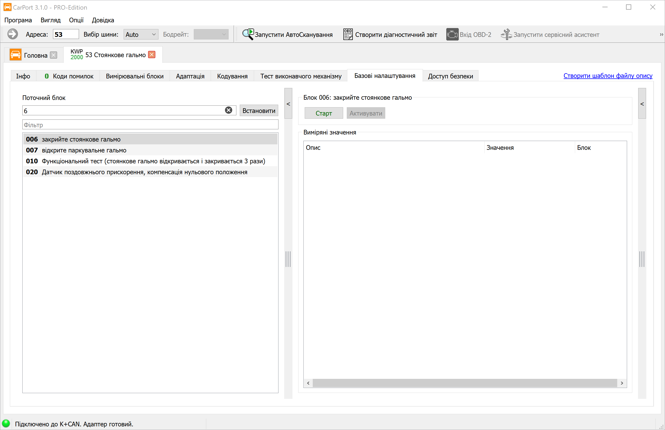
Task: Select block 010 Функціональний тест
Action: click(150, 161)
